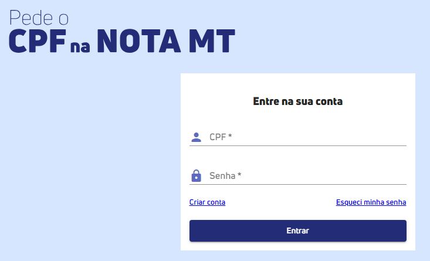430x261 pixels.
Task: Click the underline of the Senha field
Action: pos(298,185)
